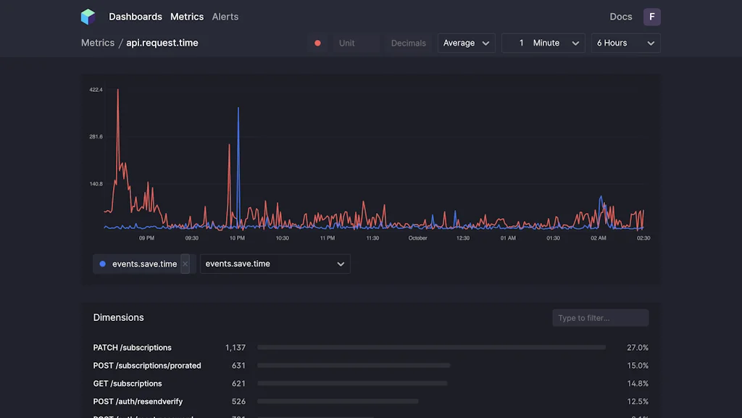Navigate to the Dashboards section
Screen dimensions: 742x418
pyautogui.click(x=136, y=16)
